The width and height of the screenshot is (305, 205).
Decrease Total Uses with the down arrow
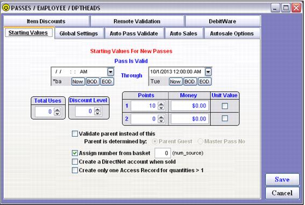57,114
